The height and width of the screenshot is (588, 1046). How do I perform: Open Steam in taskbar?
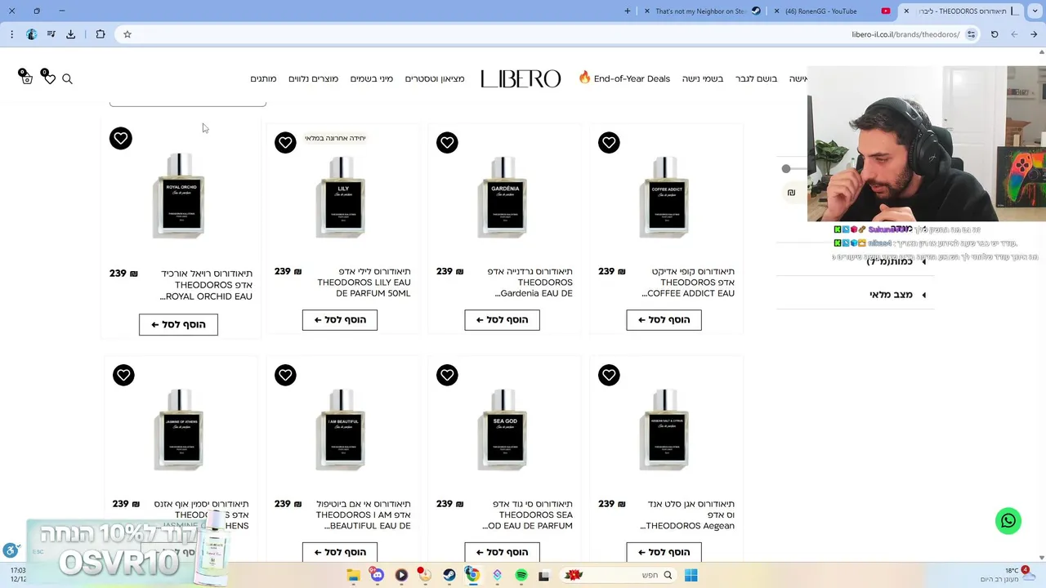coord(449,575)
